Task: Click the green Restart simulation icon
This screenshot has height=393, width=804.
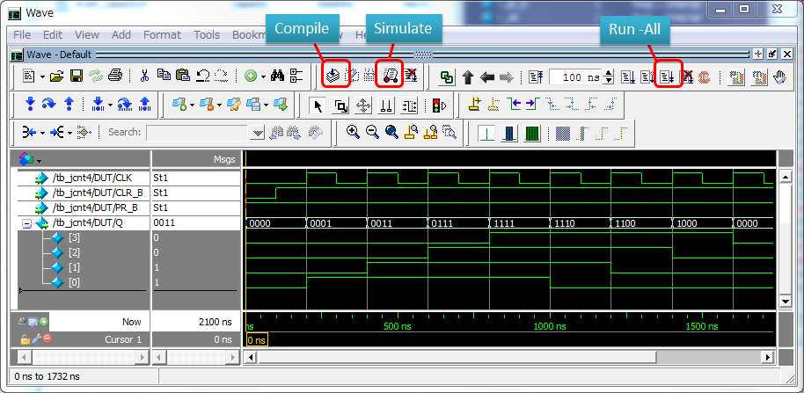Action: tap(447, 77)
